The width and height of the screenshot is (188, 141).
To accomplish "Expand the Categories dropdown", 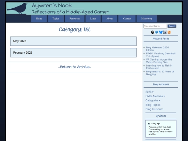I will coord(153,101).
